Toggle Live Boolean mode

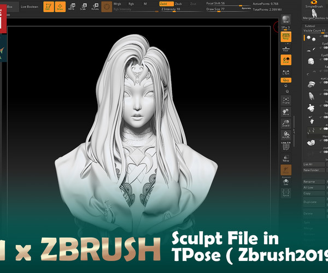[x=30, y=7]
